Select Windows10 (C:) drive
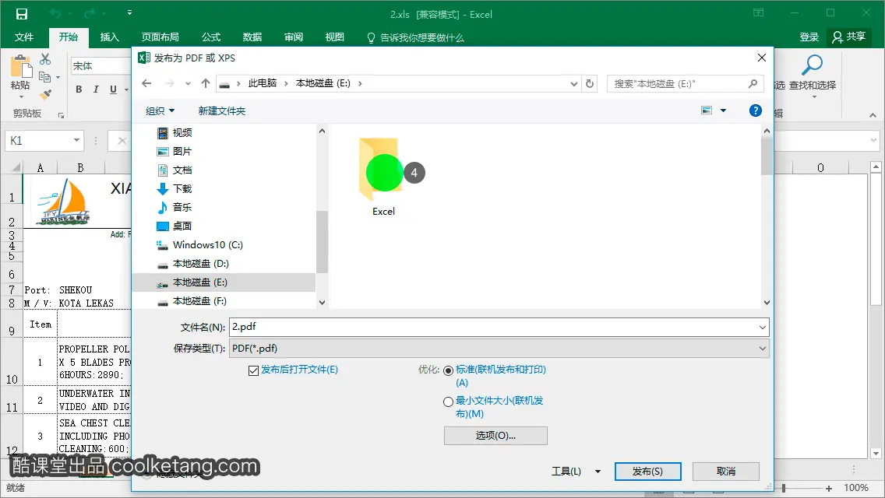The height and width of the screenshot is (498, 885). point(207,245)
